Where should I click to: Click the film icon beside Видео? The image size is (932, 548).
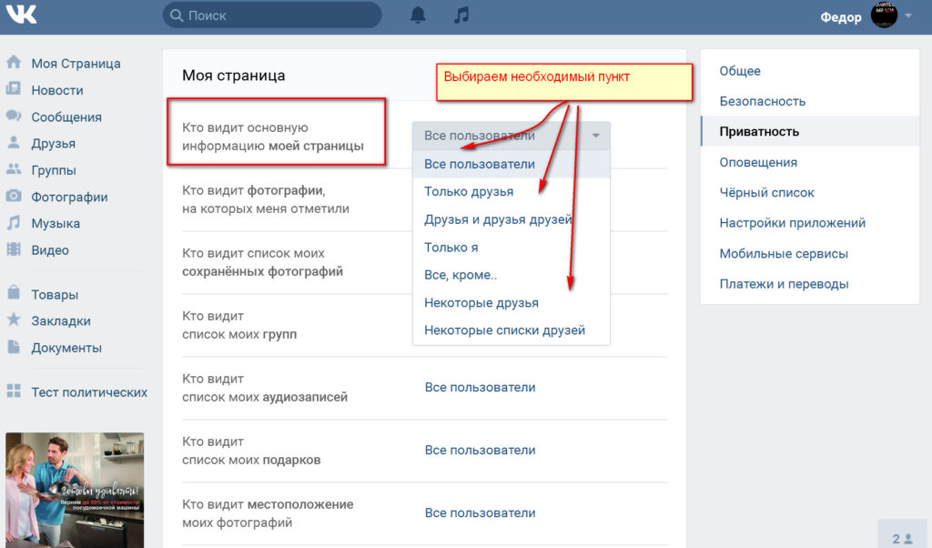(x=14, y=249)
